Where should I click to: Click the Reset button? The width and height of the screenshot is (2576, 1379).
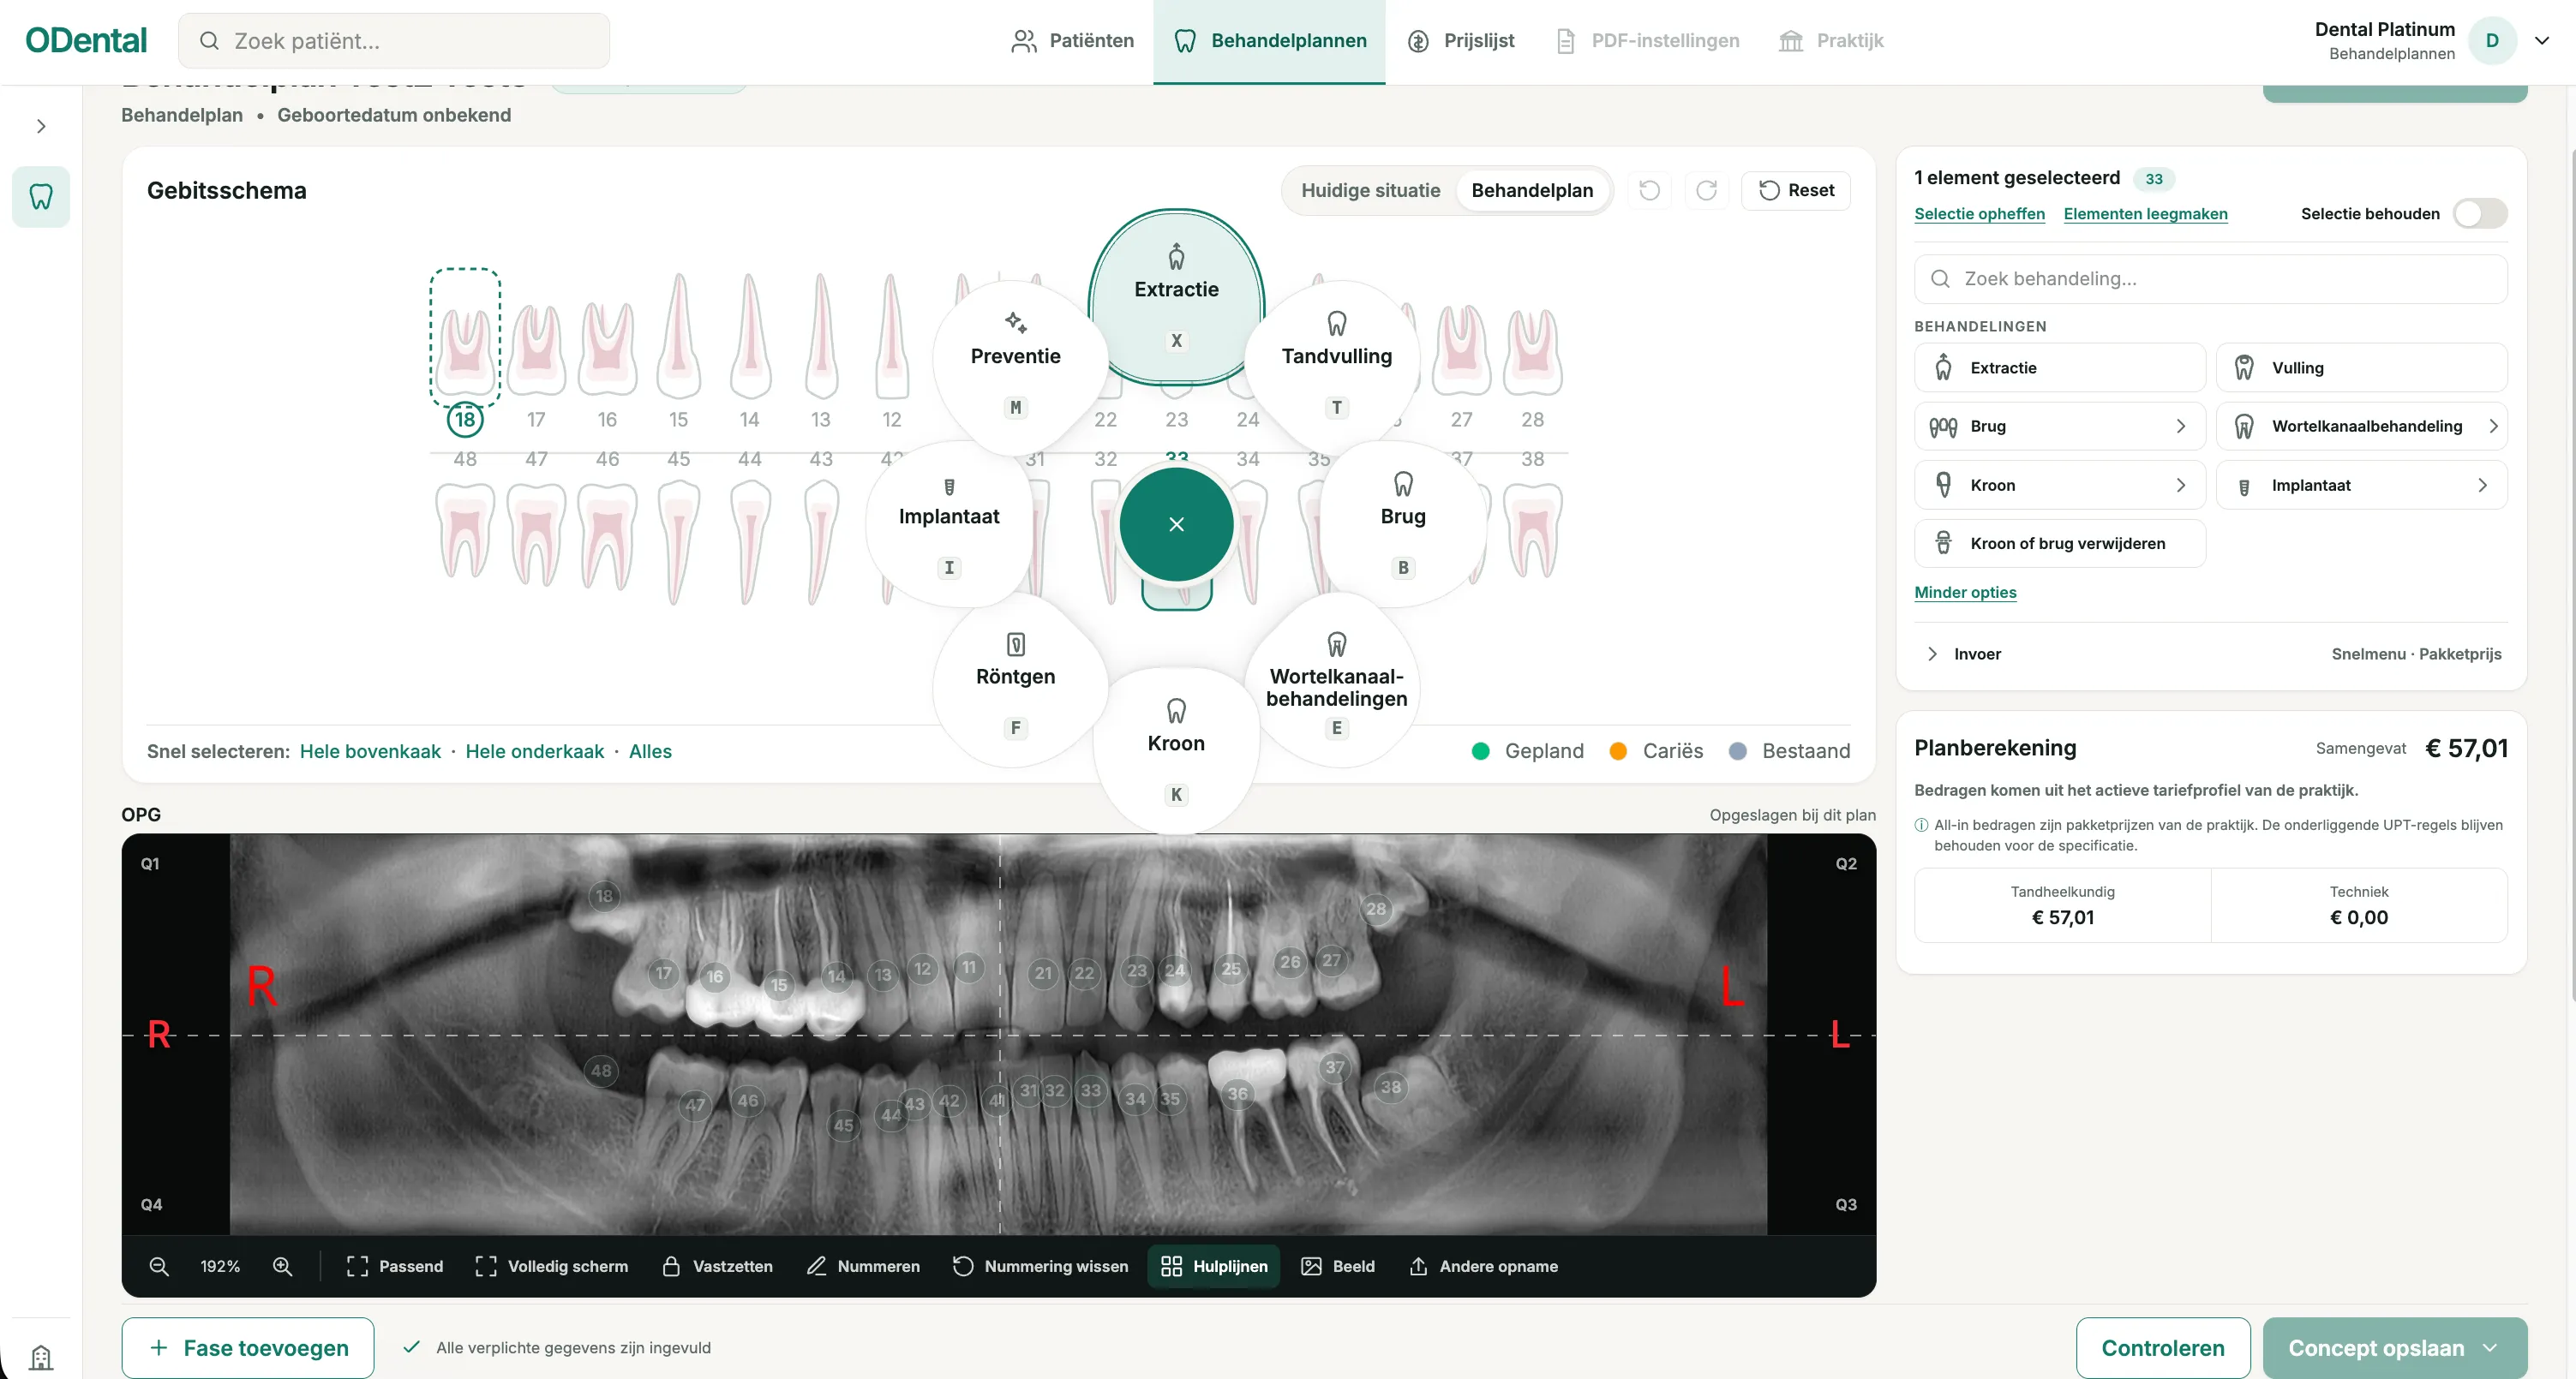point(1796,190)
